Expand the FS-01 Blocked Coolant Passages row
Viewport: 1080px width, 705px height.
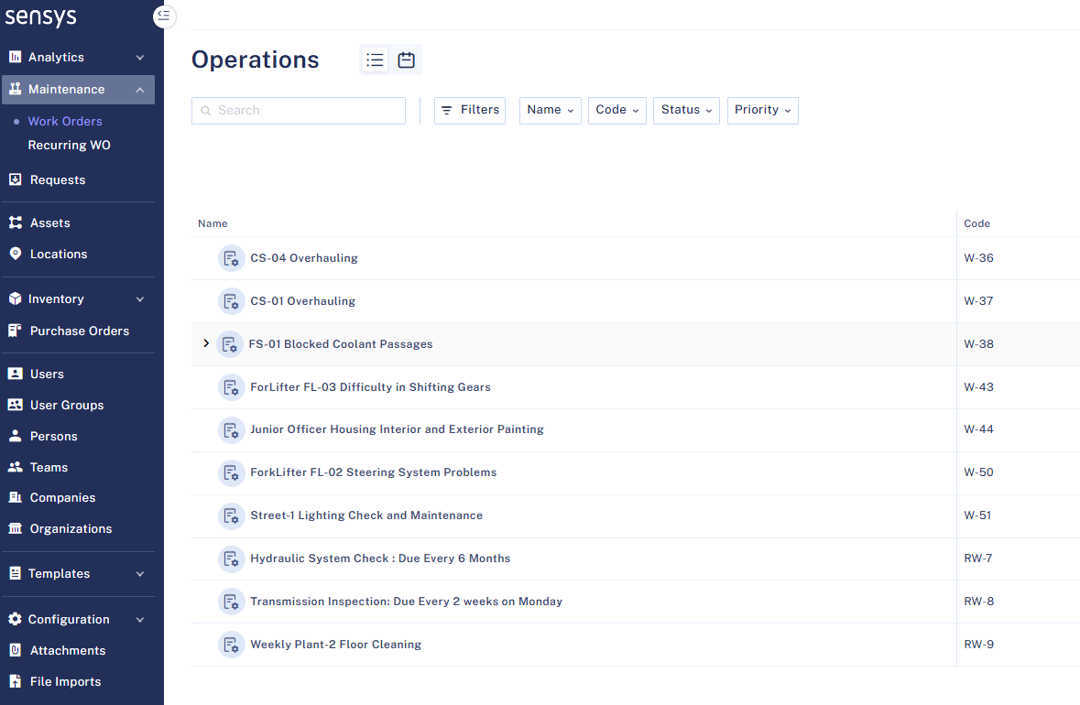206,344
